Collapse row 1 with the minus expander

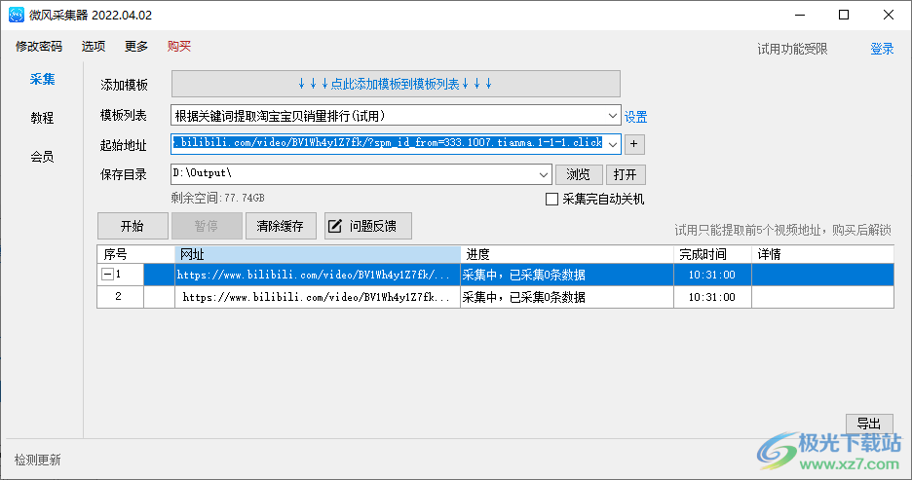107,275
